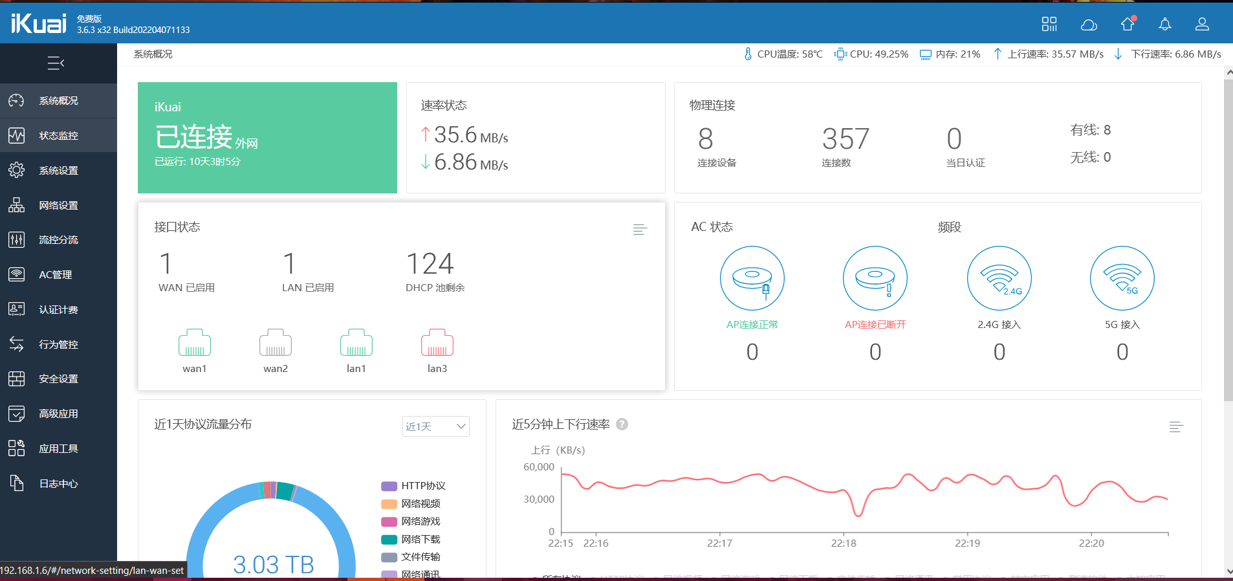Open 网络设置 in the sidebar
Viewport: 1233px width, 581px height.
tap(58, 205)
